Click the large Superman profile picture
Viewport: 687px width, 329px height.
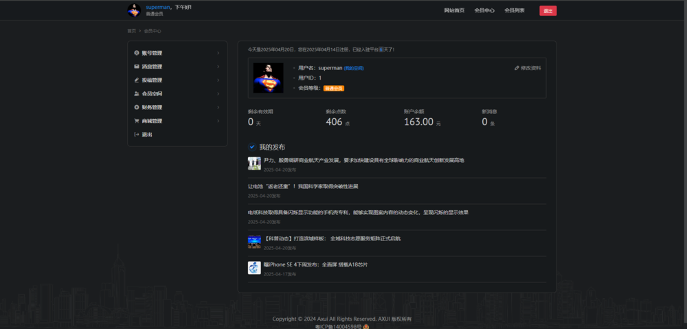(x=268, y=78)
